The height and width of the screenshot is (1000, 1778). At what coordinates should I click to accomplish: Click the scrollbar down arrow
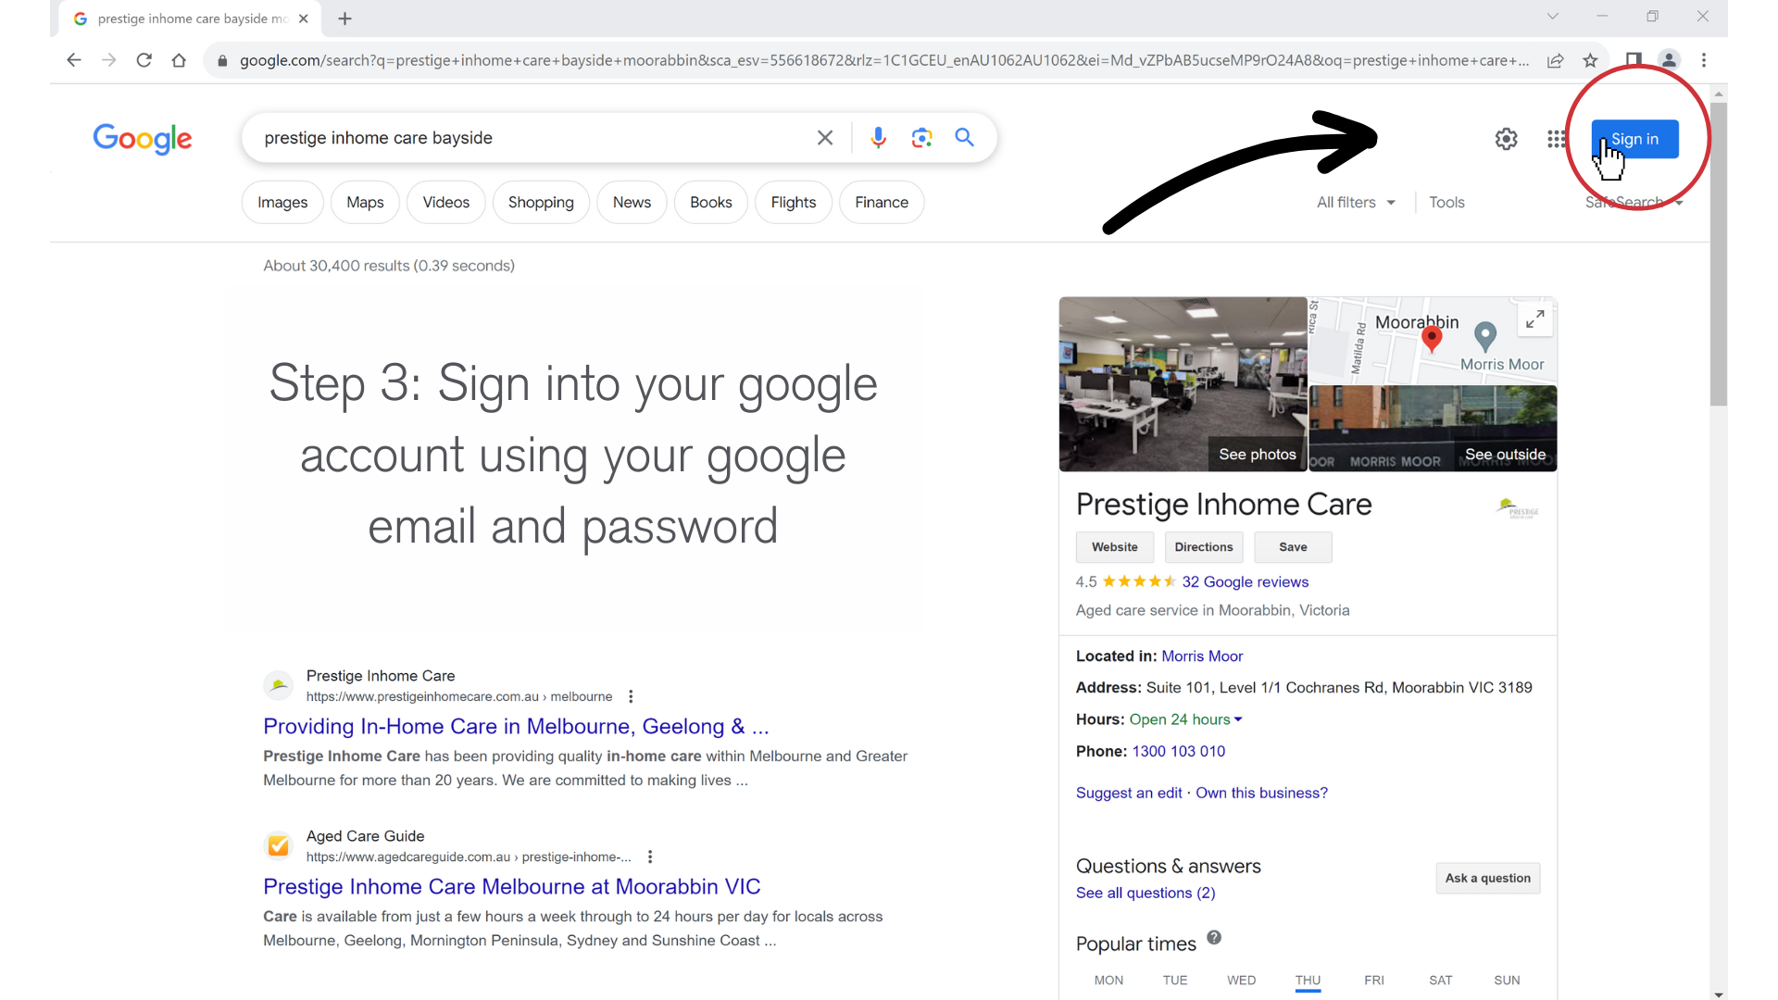pyautogui.click(x=1719, y=994)
